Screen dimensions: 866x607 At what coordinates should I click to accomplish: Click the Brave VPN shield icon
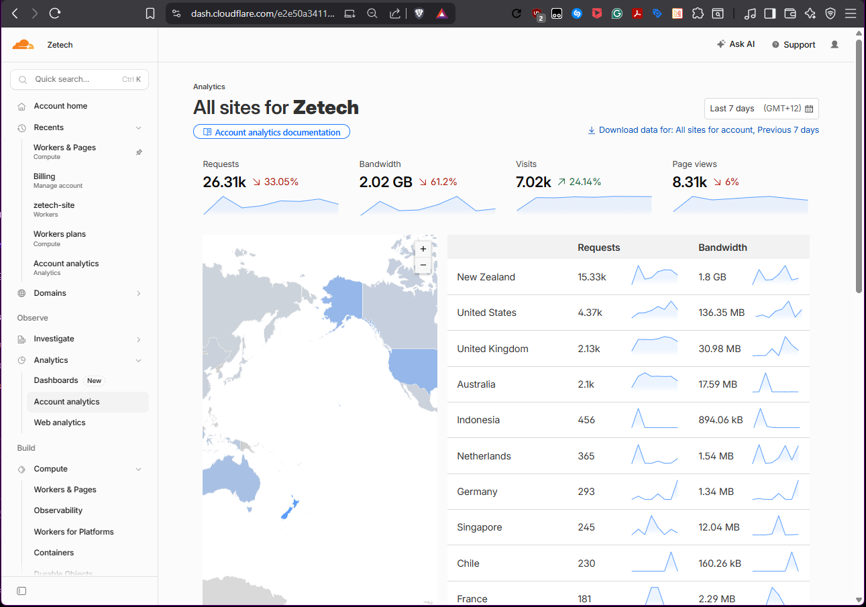(830, 13)
